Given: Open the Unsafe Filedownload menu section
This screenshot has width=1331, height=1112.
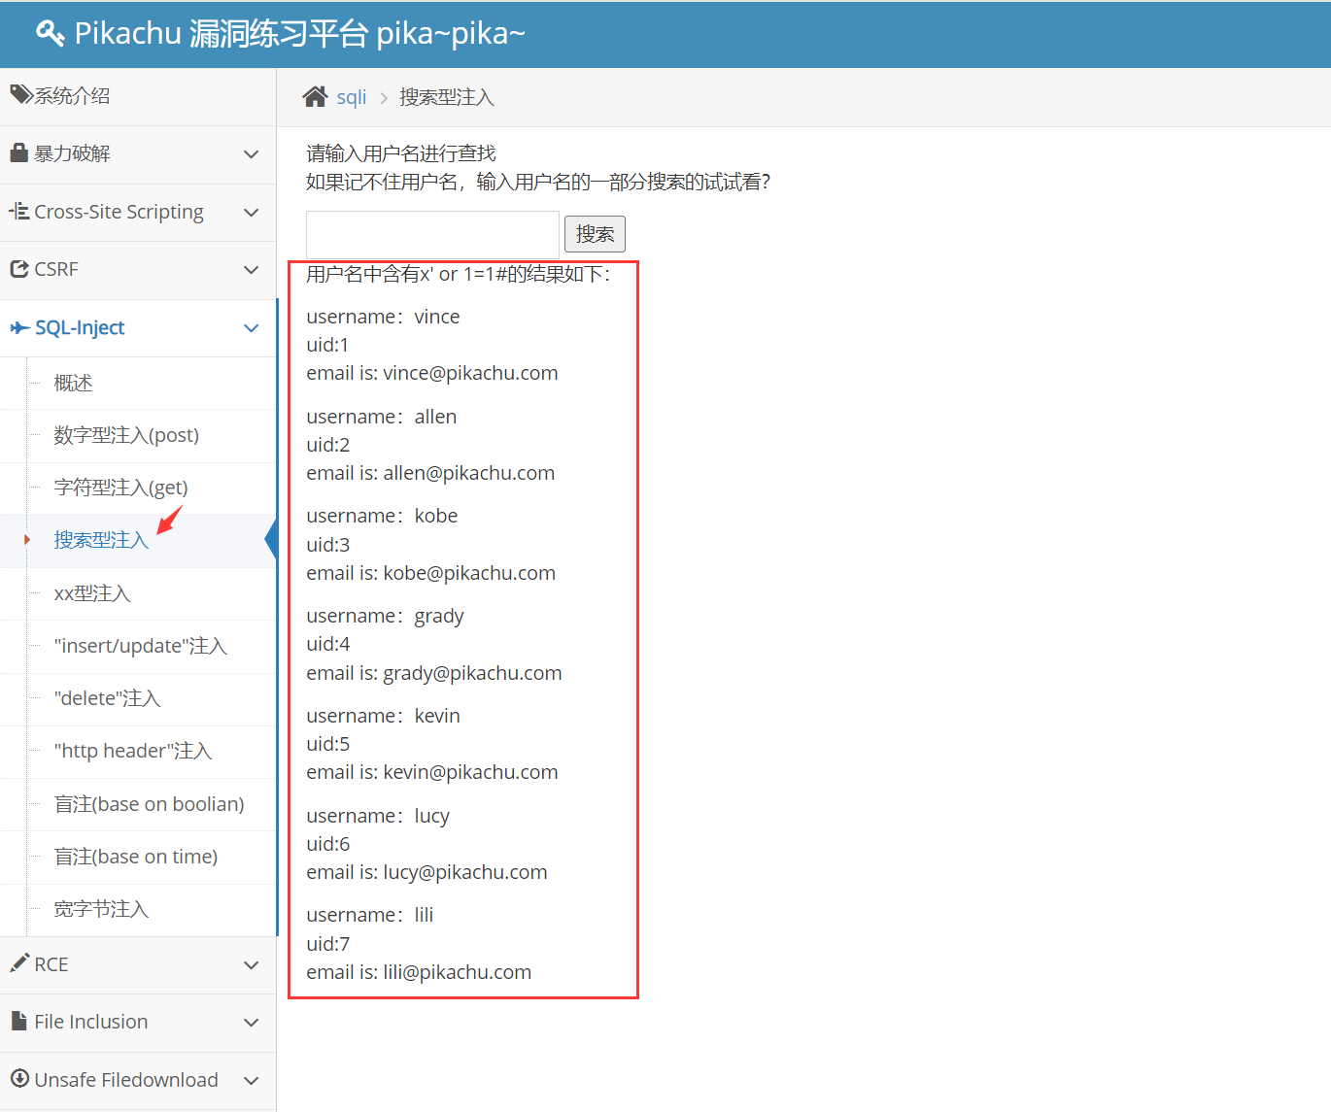Looking at the screenshot, I should click(x=138, y=1080).
